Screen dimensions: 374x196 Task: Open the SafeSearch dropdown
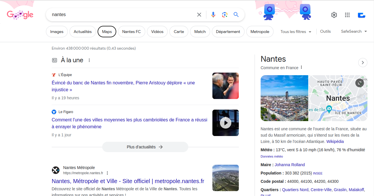[354, 32]
